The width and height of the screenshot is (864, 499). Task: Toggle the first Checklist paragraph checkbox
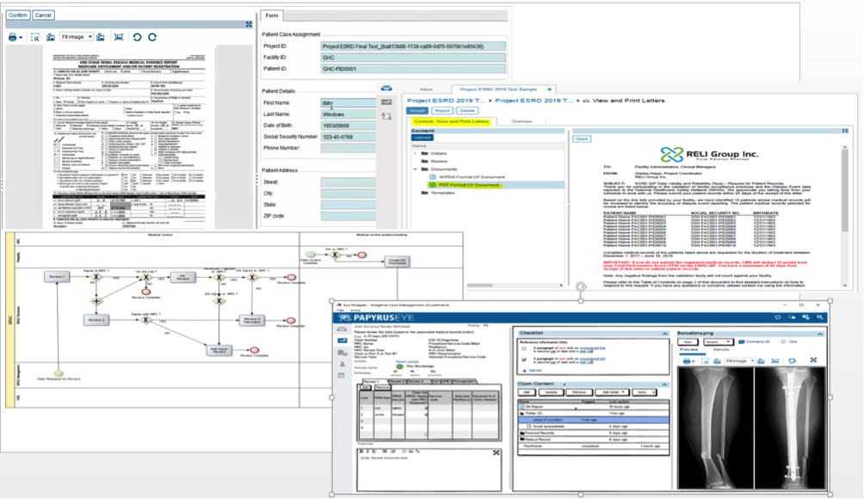click(x=523, y=349)
